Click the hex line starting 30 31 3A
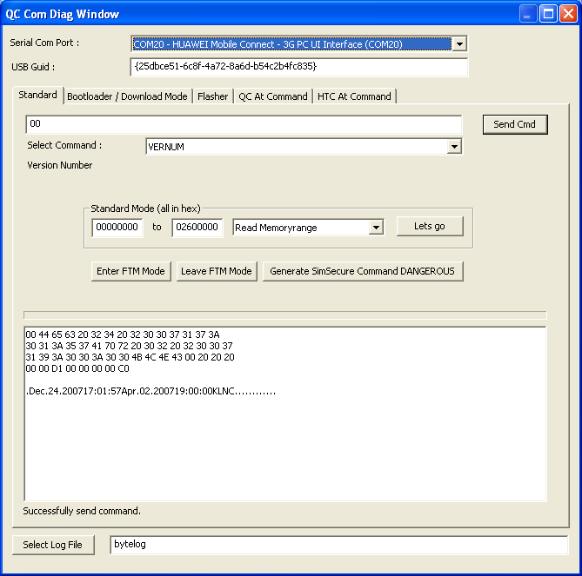The height and width of the screenshot is (576, 582). [129, 346]
